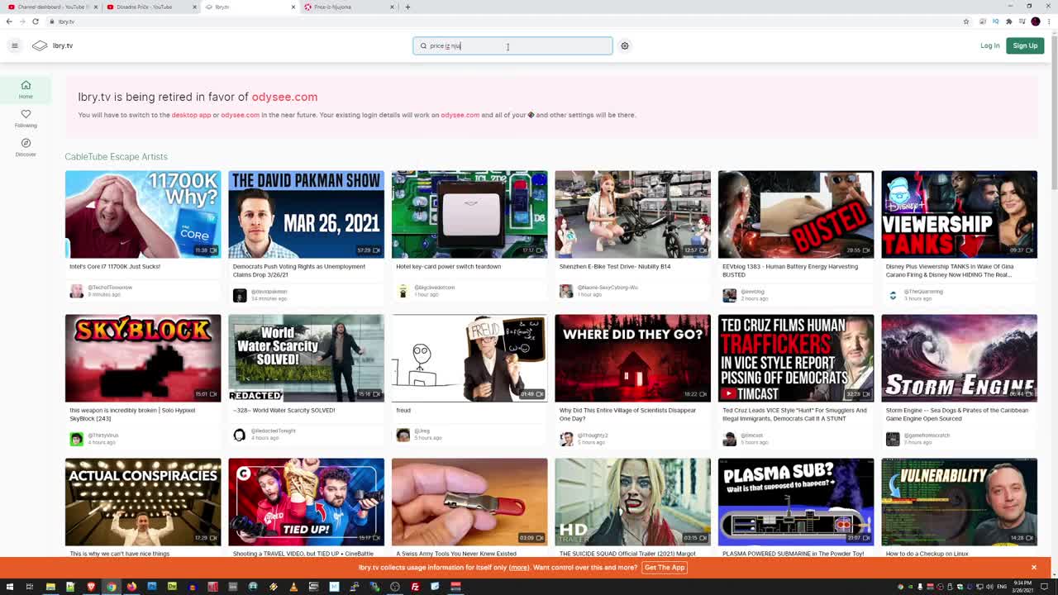Click into the search input field
Viewport: 1058px width, 595px height.
point(512,45)
